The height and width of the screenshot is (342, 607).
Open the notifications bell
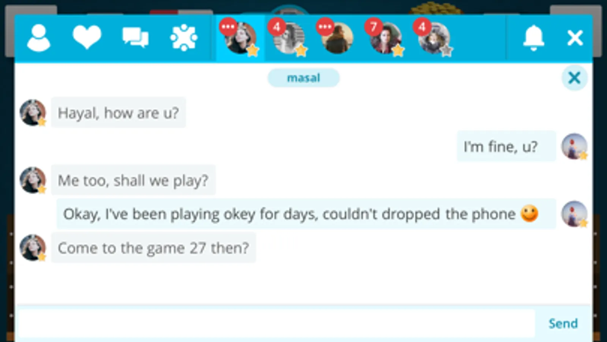[533, 38]
